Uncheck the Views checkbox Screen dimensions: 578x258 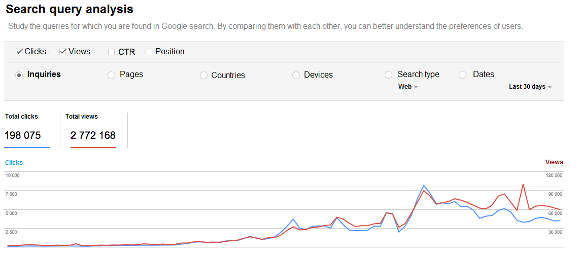tap(63, 52)
